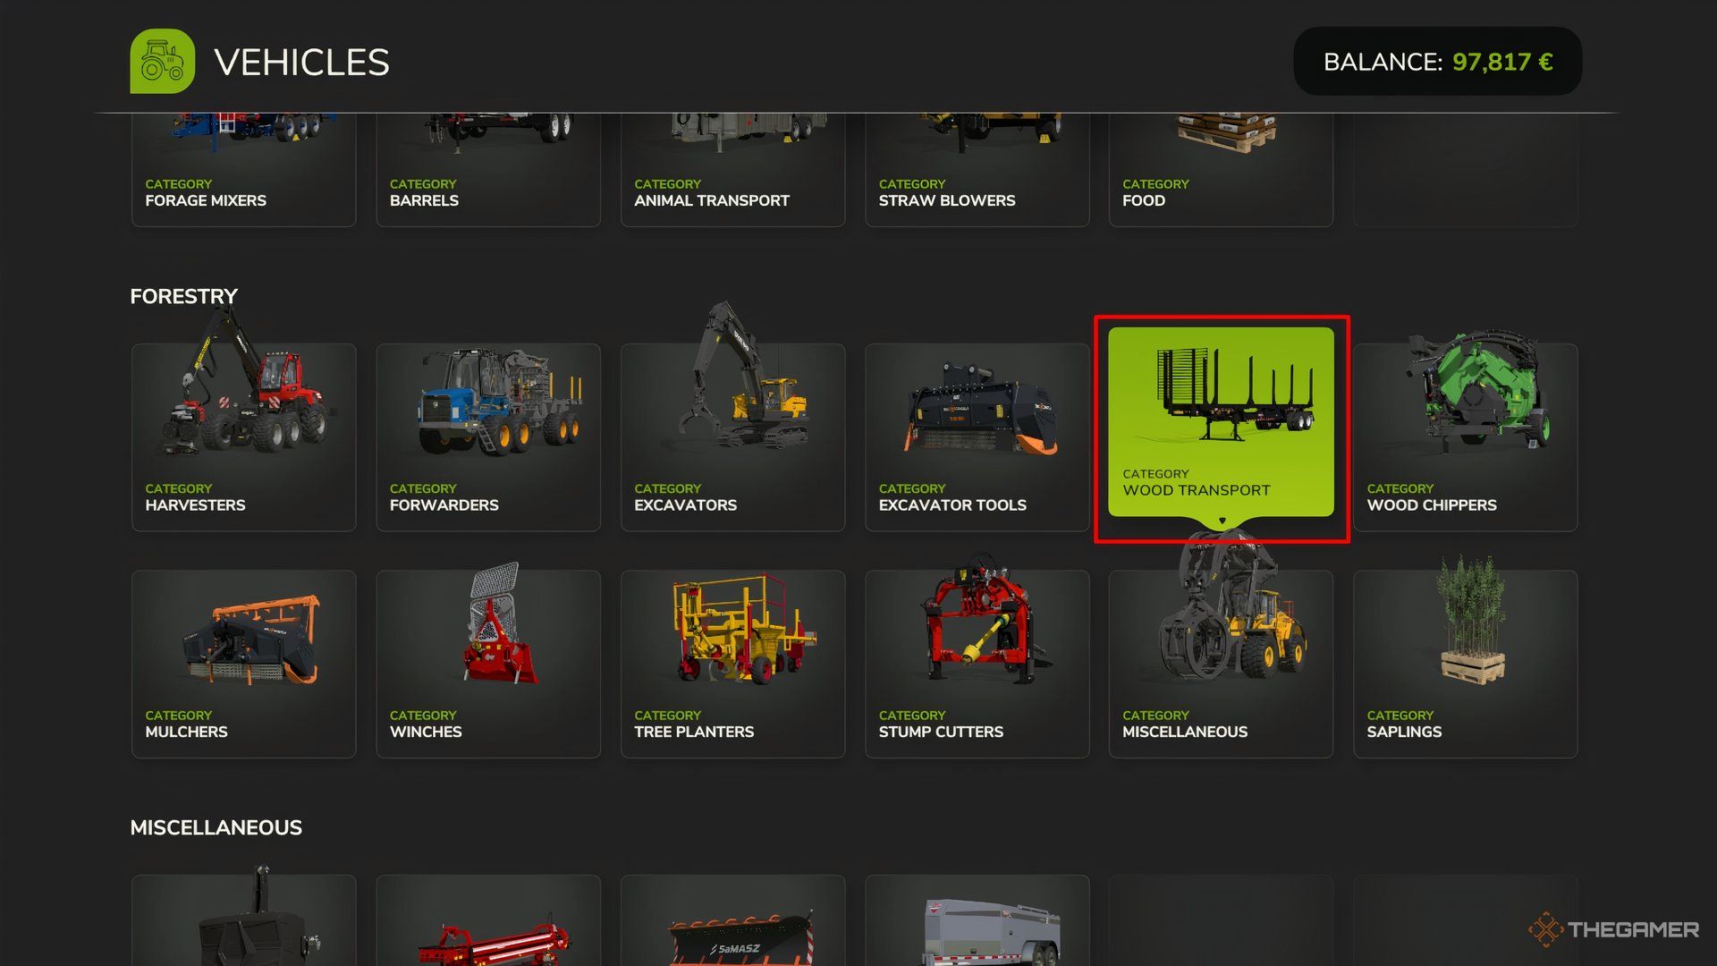
Task: Click the Vehicles page title
Action: 300,60
